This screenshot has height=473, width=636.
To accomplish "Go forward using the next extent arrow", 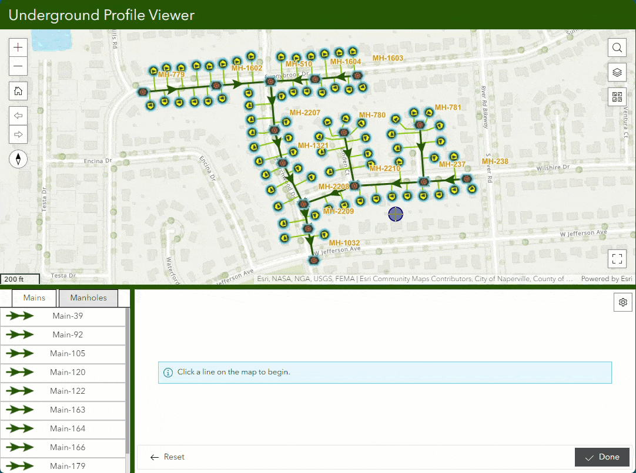I will (x=18, y=134).
